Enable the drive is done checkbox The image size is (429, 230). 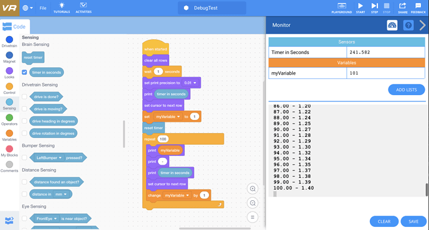tap(24, 96)
